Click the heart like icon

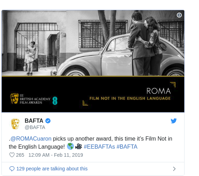coord(12,155)
